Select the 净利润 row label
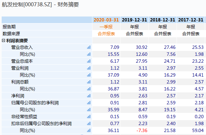Screen dimensions: 206x135 [18, 96]
